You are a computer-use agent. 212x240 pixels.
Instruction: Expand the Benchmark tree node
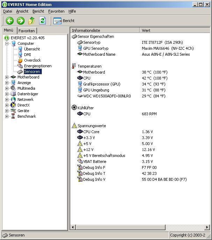click(7, 116)
